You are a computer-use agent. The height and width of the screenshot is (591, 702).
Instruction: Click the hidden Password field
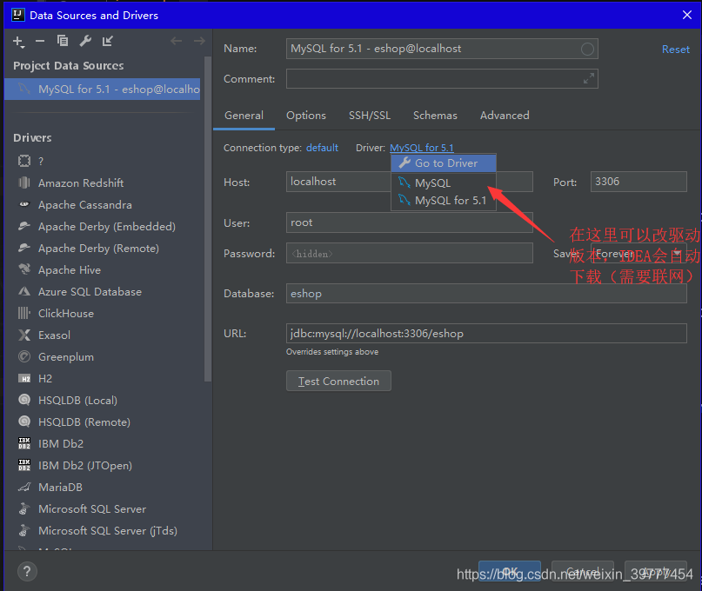pyautogui.click(x=409, y=253)
